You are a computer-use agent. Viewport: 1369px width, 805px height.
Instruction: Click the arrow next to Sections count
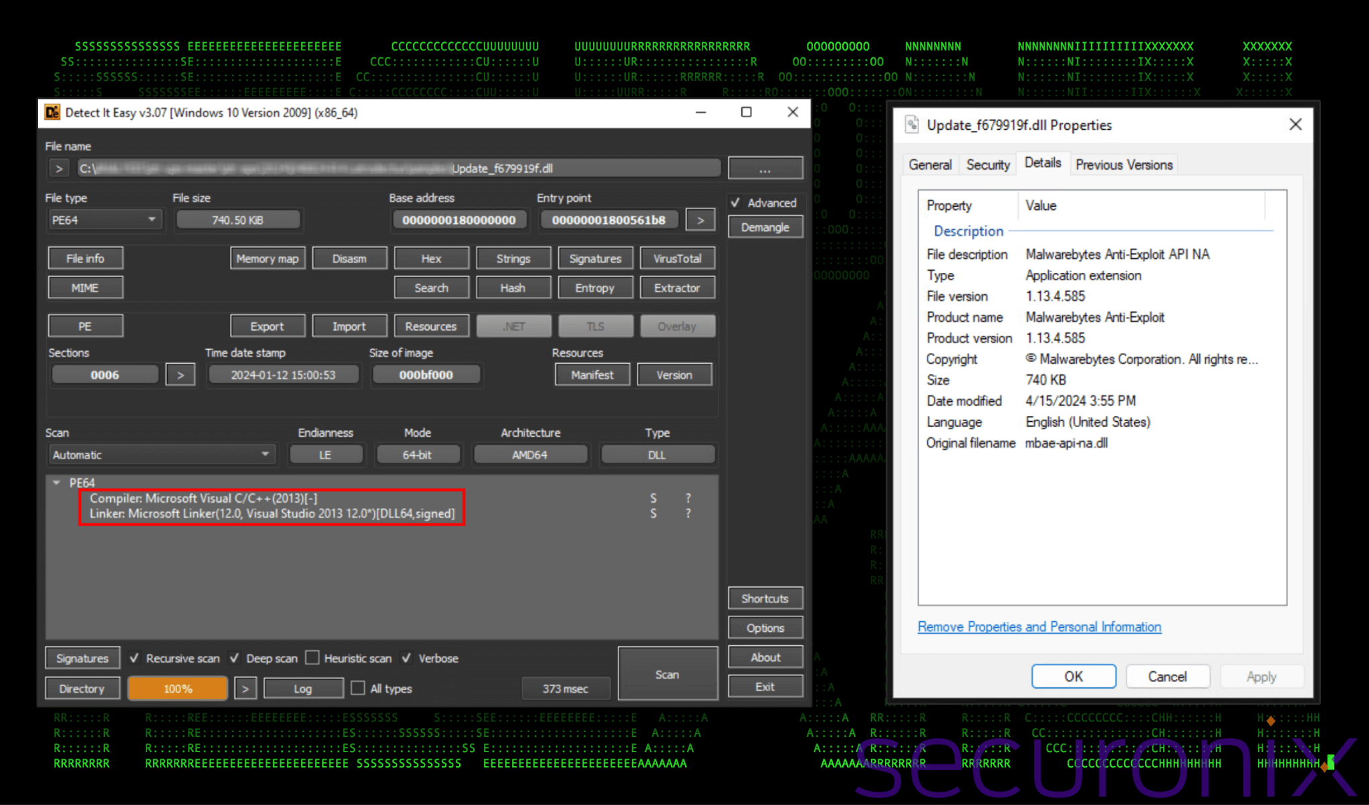click(x=180, y=375)
